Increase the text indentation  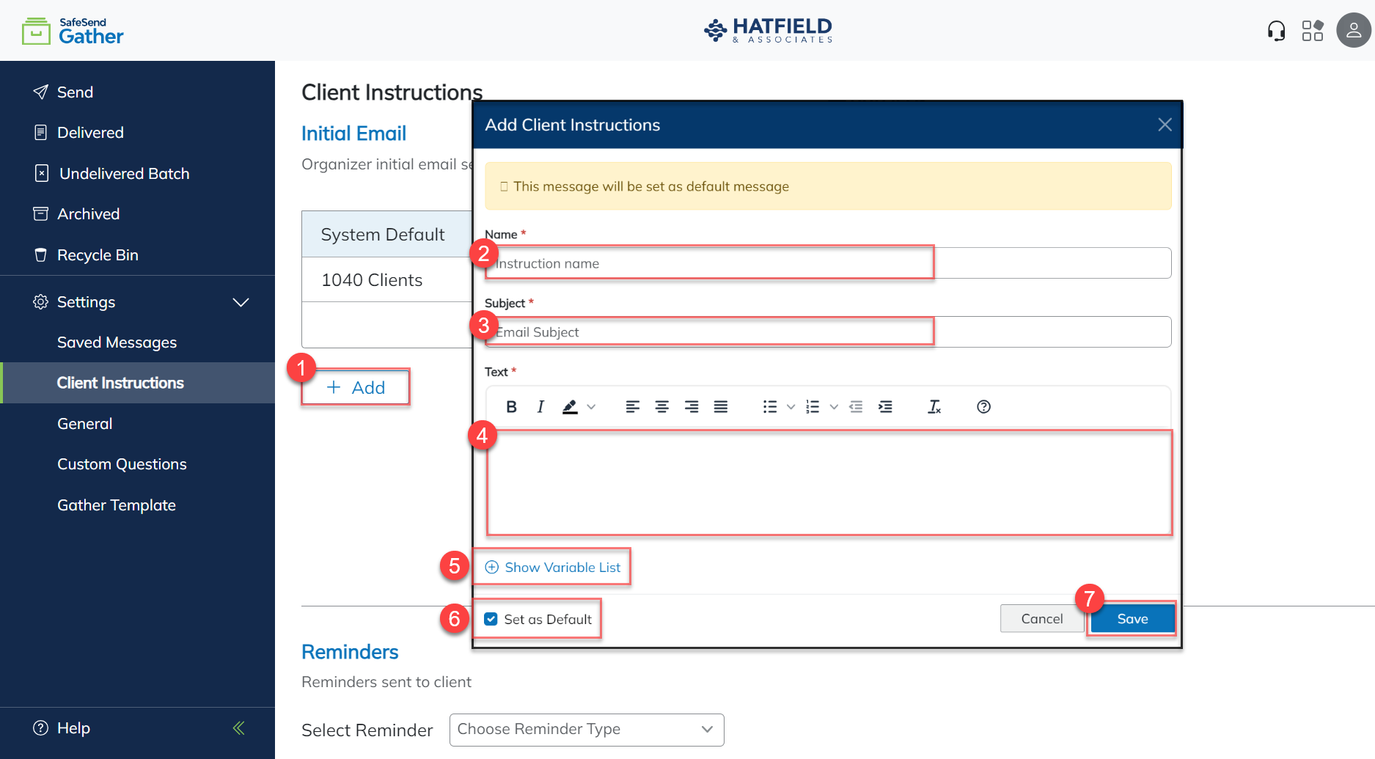[x=885, y=406]
